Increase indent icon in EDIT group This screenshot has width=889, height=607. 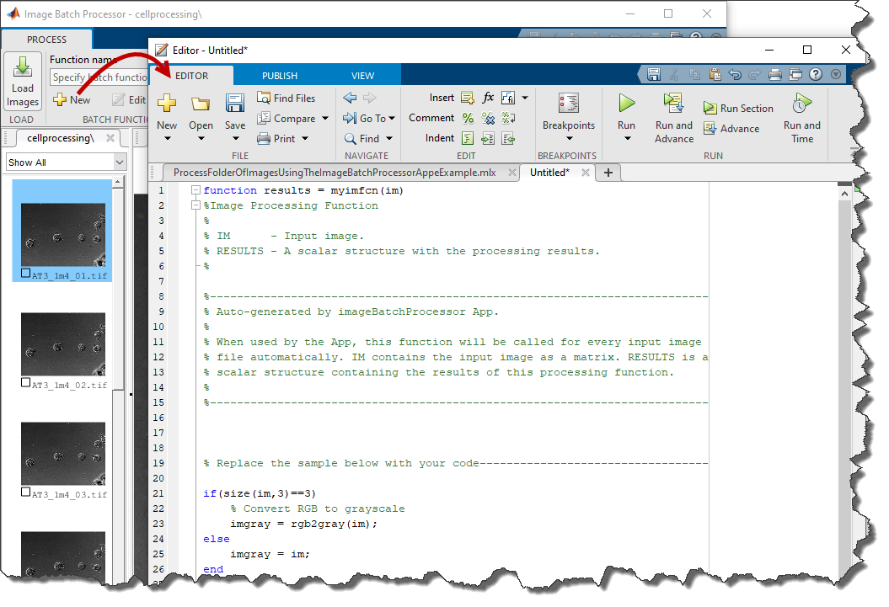click(x=488, y=138)
